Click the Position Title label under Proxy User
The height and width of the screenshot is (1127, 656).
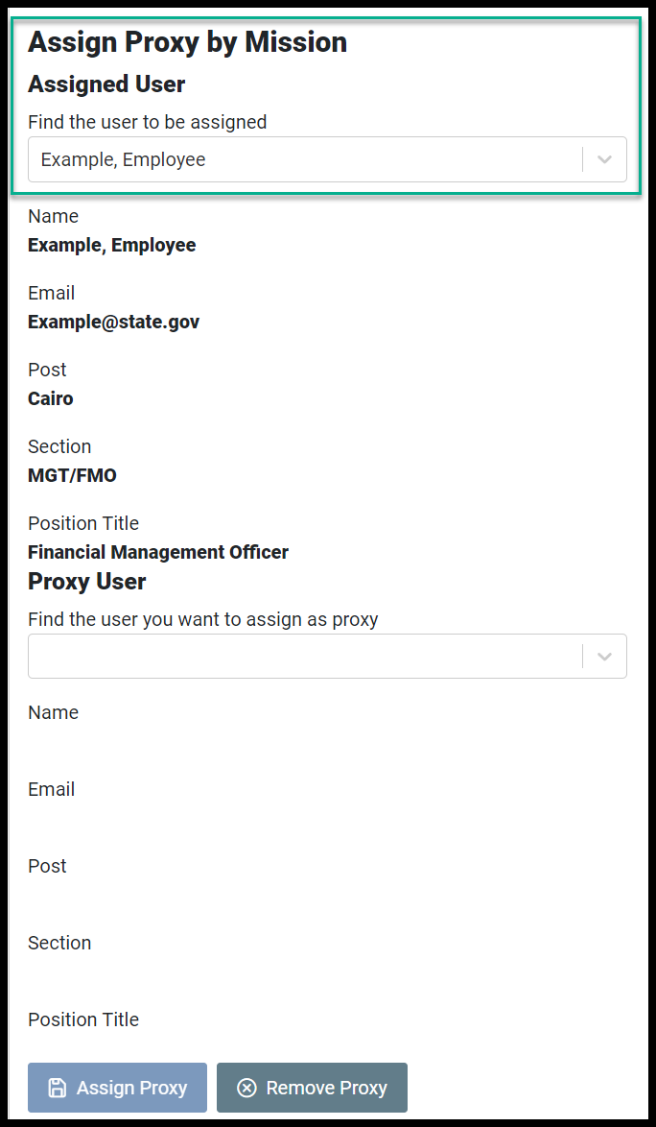click(x=83, y=1019)
